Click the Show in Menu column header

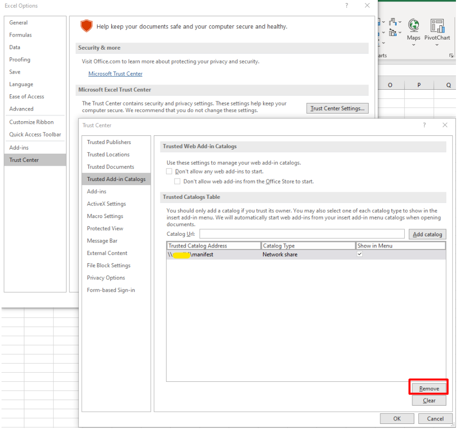pyautogui.click(x=401, y=245)
